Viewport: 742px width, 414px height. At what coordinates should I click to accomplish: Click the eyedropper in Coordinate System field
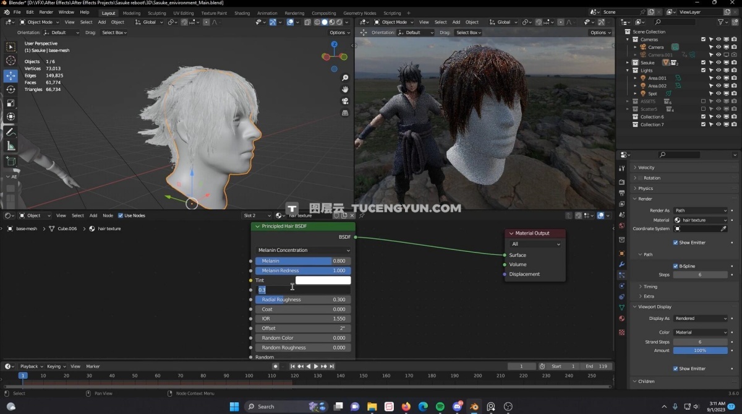[x=723, y=229]
